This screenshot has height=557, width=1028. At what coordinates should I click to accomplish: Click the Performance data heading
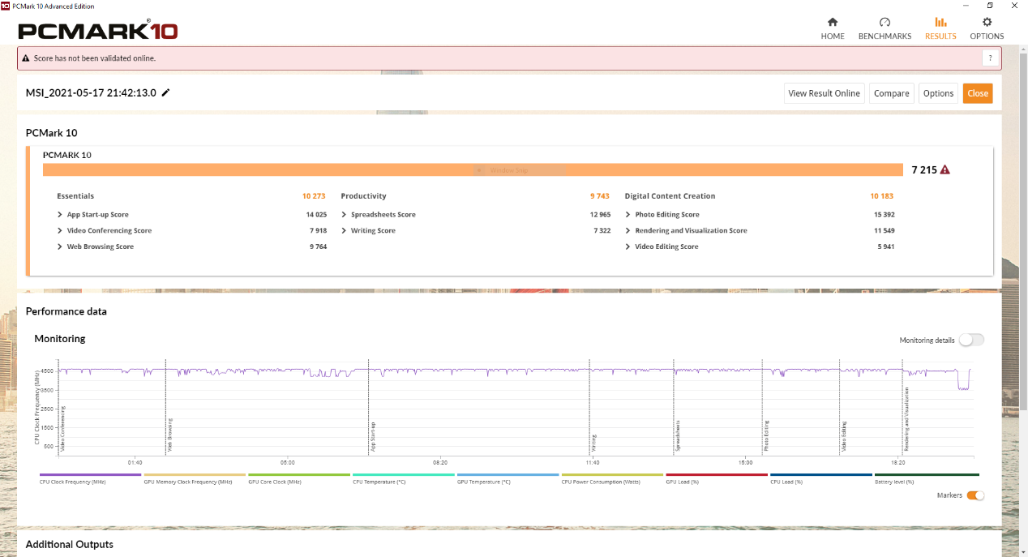66,311
